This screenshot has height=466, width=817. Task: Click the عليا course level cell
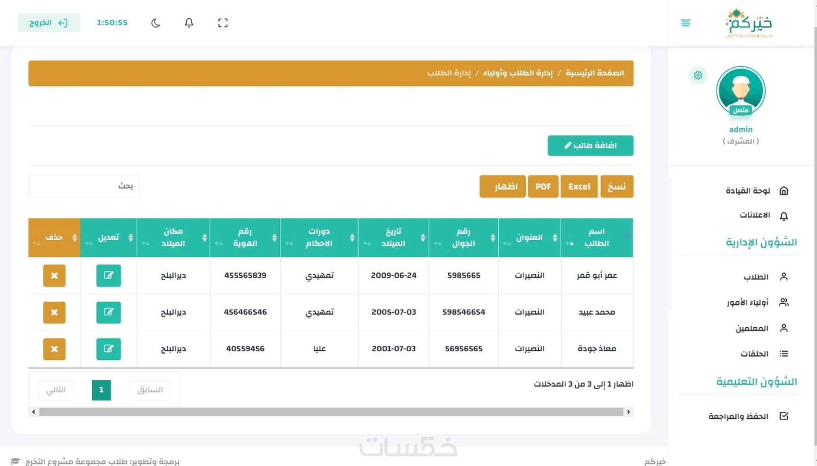320,349
